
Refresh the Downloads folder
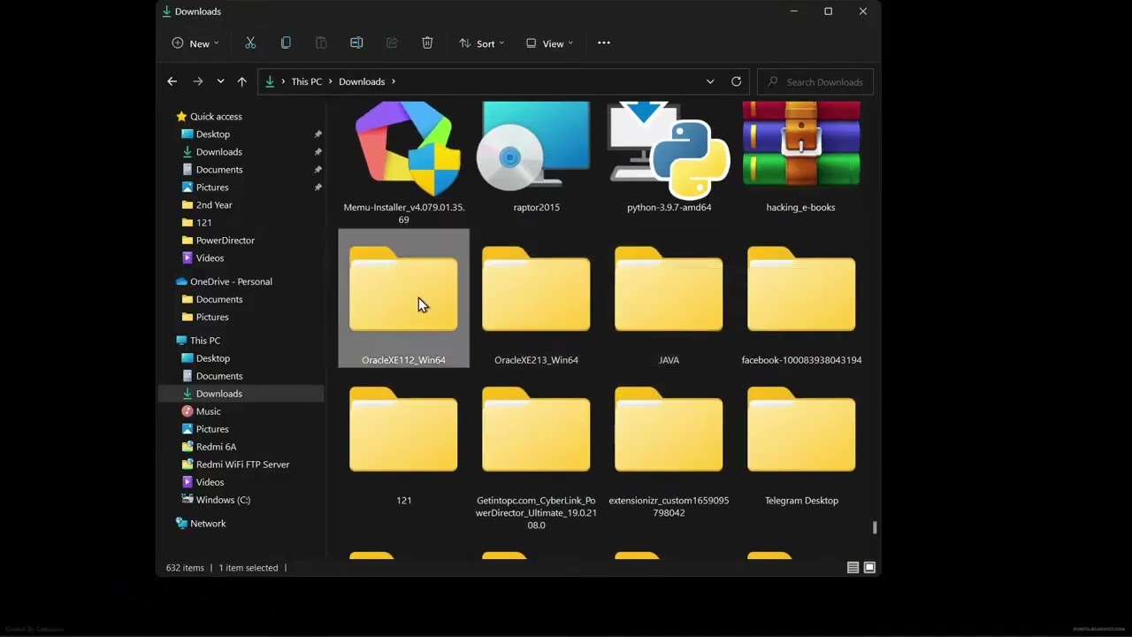(x=736, y=81)
